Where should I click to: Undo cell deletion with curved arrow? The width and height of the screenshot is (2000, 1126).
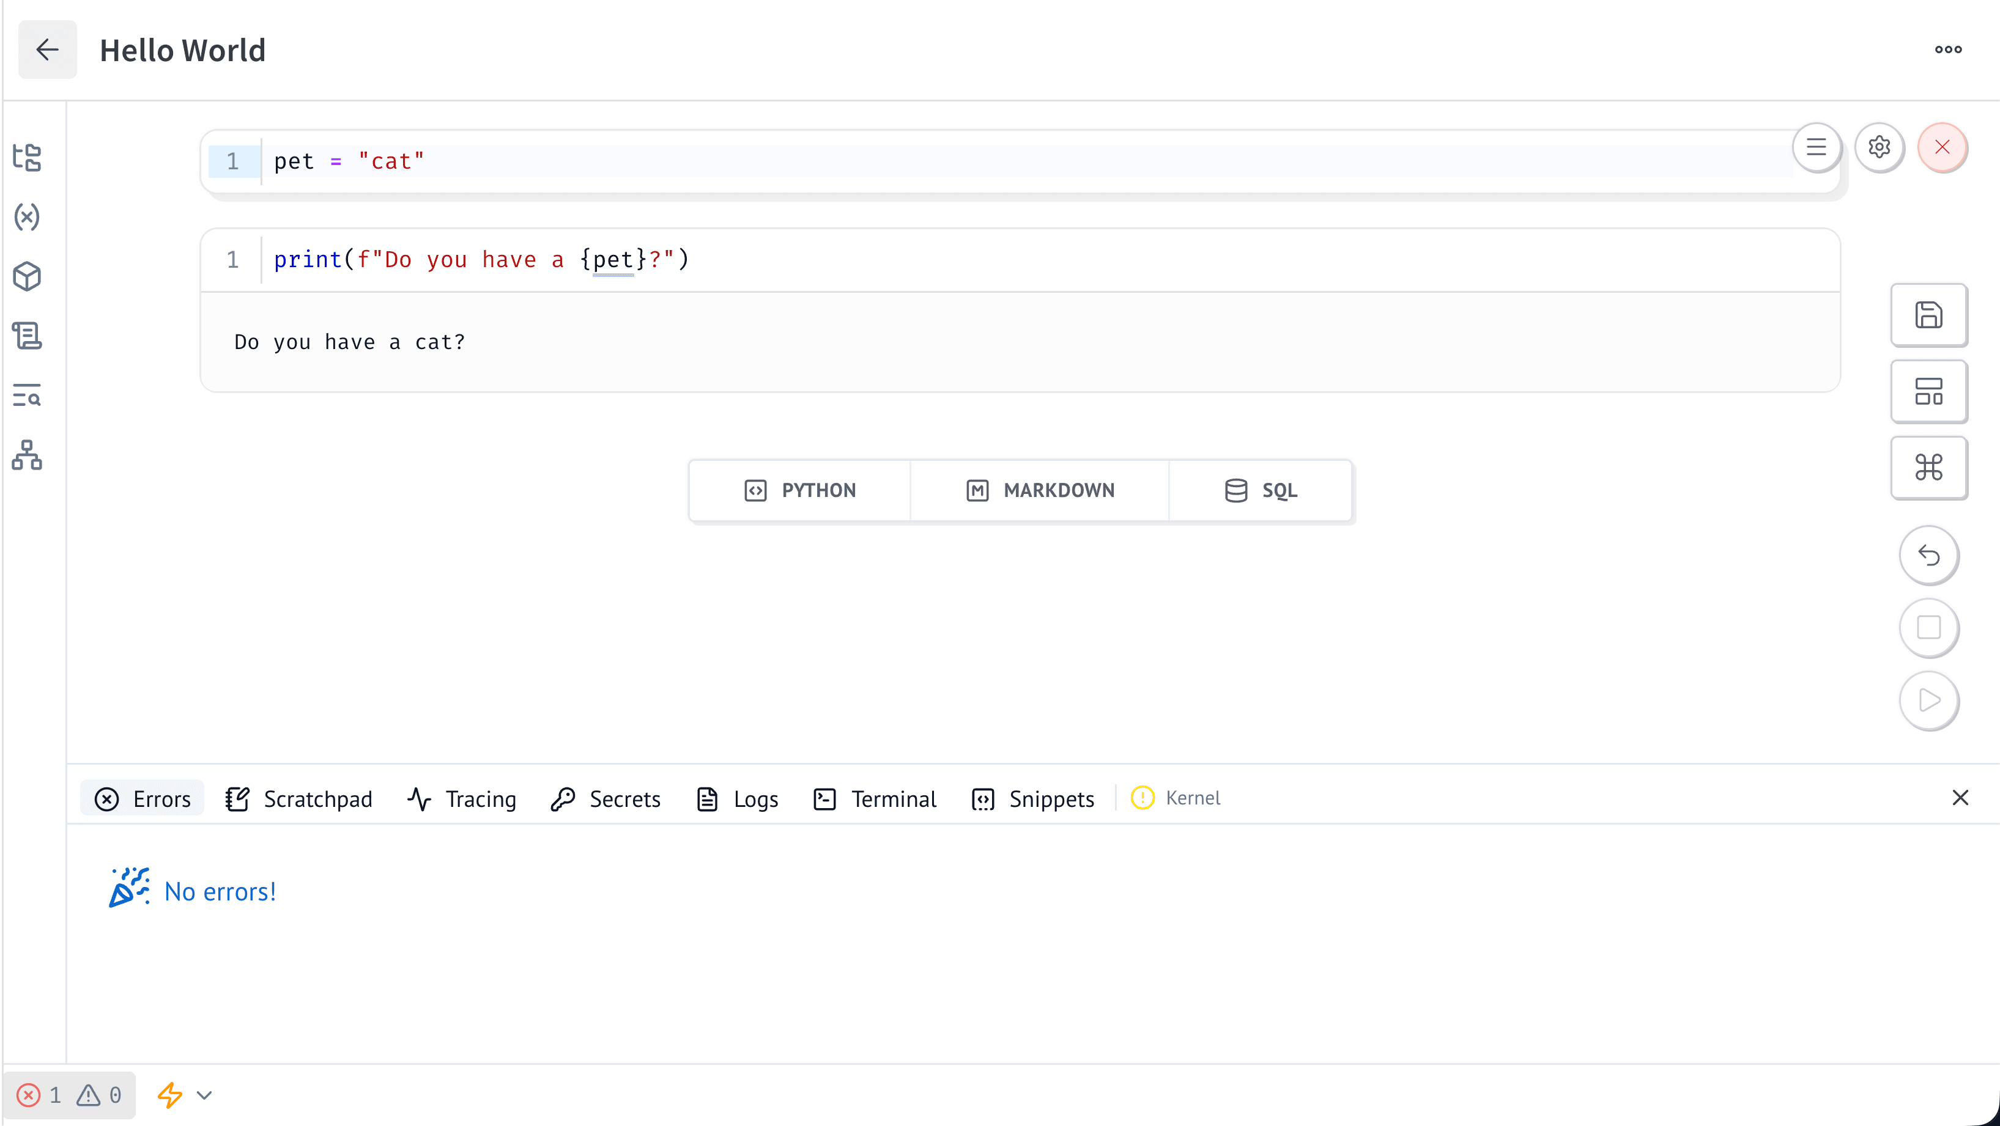tap(1928, 555)
